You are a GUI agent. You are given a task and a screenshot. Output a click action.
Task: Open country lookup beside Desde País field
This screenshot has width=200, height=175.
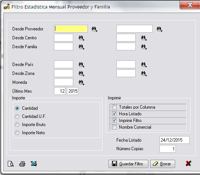81,65
